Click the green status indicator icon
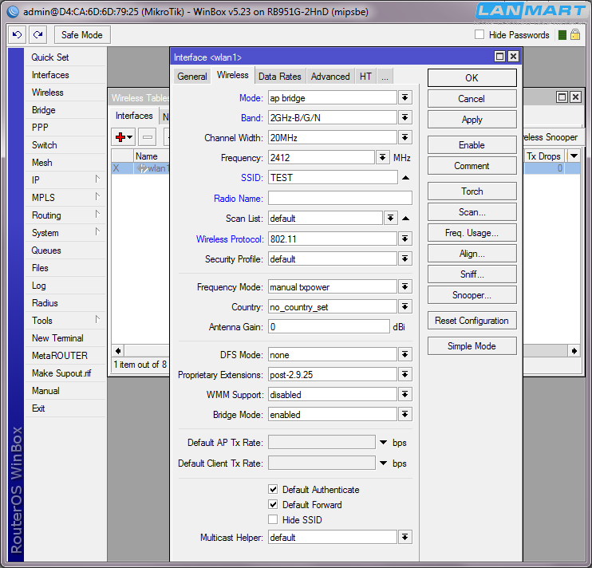The image size is (592, 568). [x=562, y=35]
